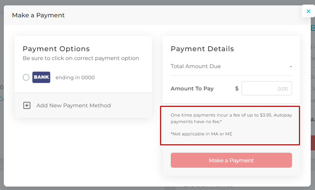Click the plus icon for new payment method
Viewport: 315px width, 190px height.
[x=27, y=105]
